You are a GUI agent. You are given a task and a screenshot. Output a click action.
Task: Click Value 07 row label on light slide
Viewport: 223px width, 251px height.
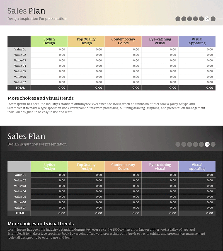pos(20,82)
